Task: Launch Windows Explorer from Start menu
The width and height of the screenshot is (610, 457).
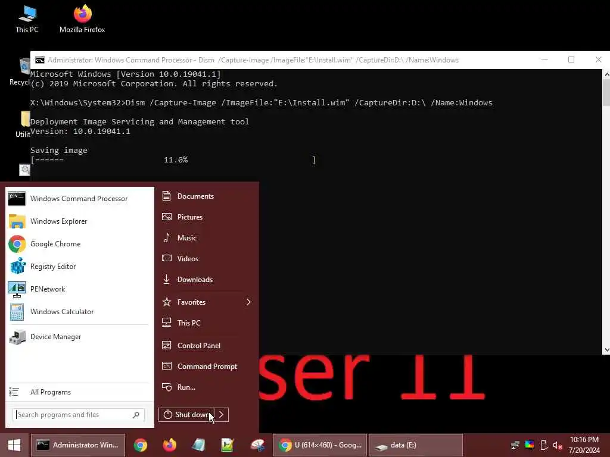Action: pos(79,221)
